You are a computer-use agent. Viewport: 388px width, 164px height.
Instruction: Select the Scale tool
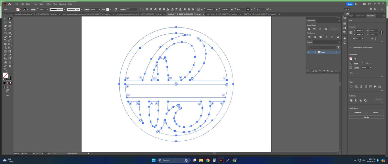(x=10, y=40)
